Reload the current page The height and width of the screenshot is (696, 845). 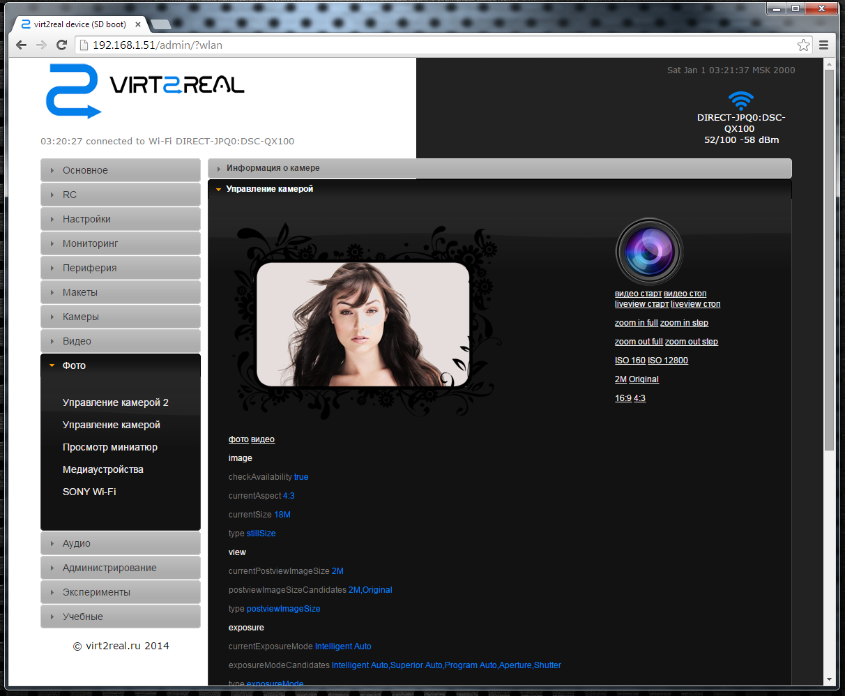tap(62, 45)
